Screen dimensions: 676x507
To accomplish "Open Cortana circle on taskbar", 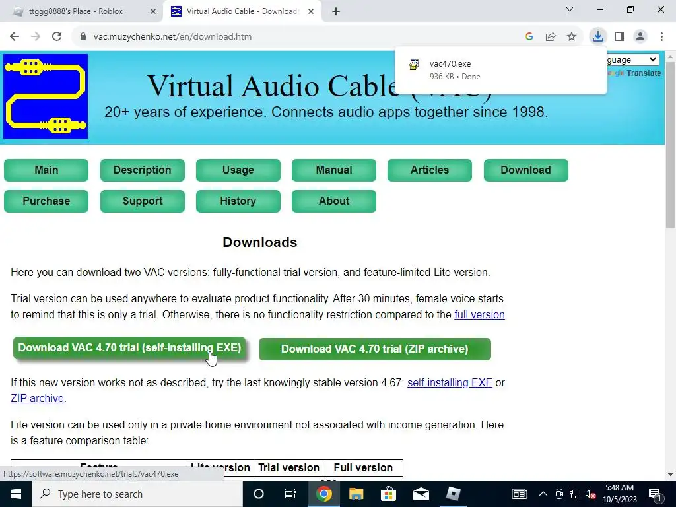I will [259, 494].
